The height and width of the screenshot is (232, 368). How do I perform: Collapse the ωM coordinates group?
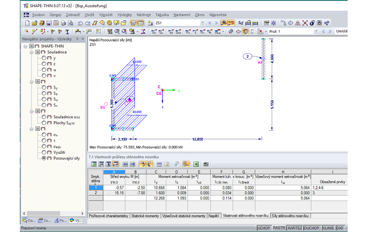pos(31,111)
